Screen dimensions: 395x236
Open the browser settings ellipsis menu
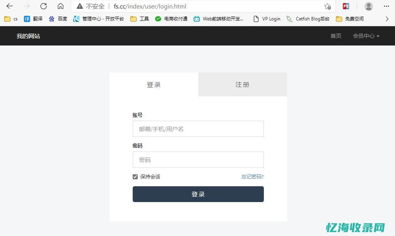click(386, 6)
